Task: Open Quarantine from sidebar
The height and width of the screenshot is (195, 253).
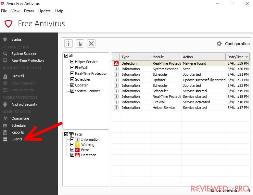Action: [x=20, y=118]
